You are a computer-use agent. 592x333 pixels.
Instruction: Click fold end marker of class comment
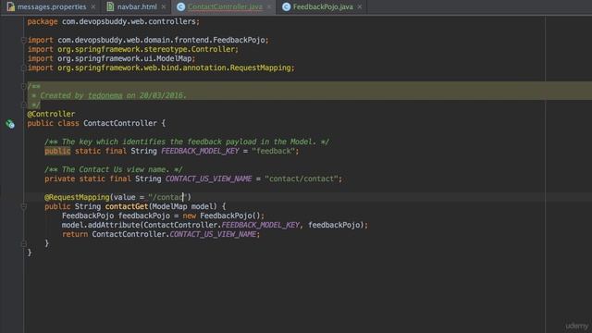pyautogui.click(x=23, y=105)
